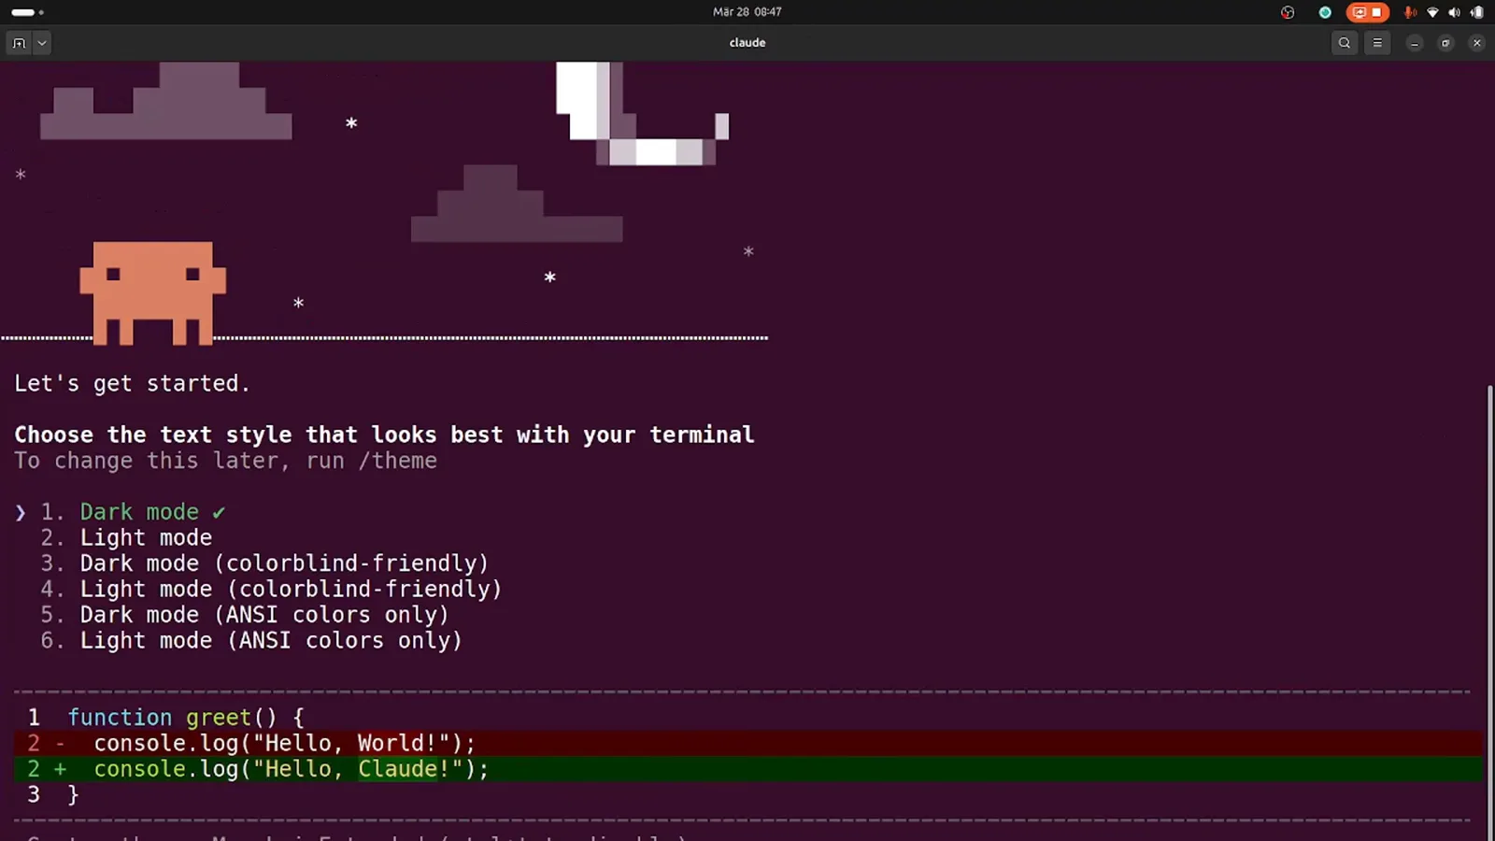Viewport: 1495px width, 841px height.
Task: Click the 'Choose the text style' heading
Action: pyautogui.click(x=384, y=435)
